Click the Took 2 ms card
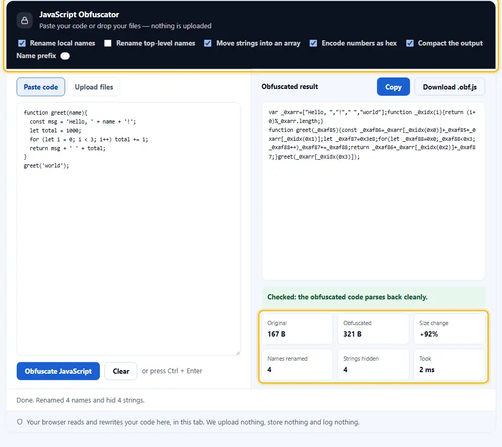 449,364
